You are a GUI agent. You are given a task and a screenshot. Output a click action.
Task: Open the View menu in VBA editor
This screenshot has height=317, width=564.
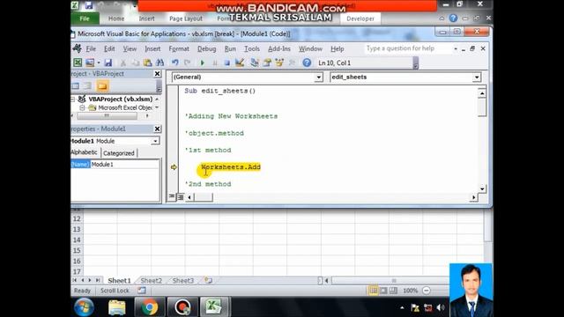(130, 48)
